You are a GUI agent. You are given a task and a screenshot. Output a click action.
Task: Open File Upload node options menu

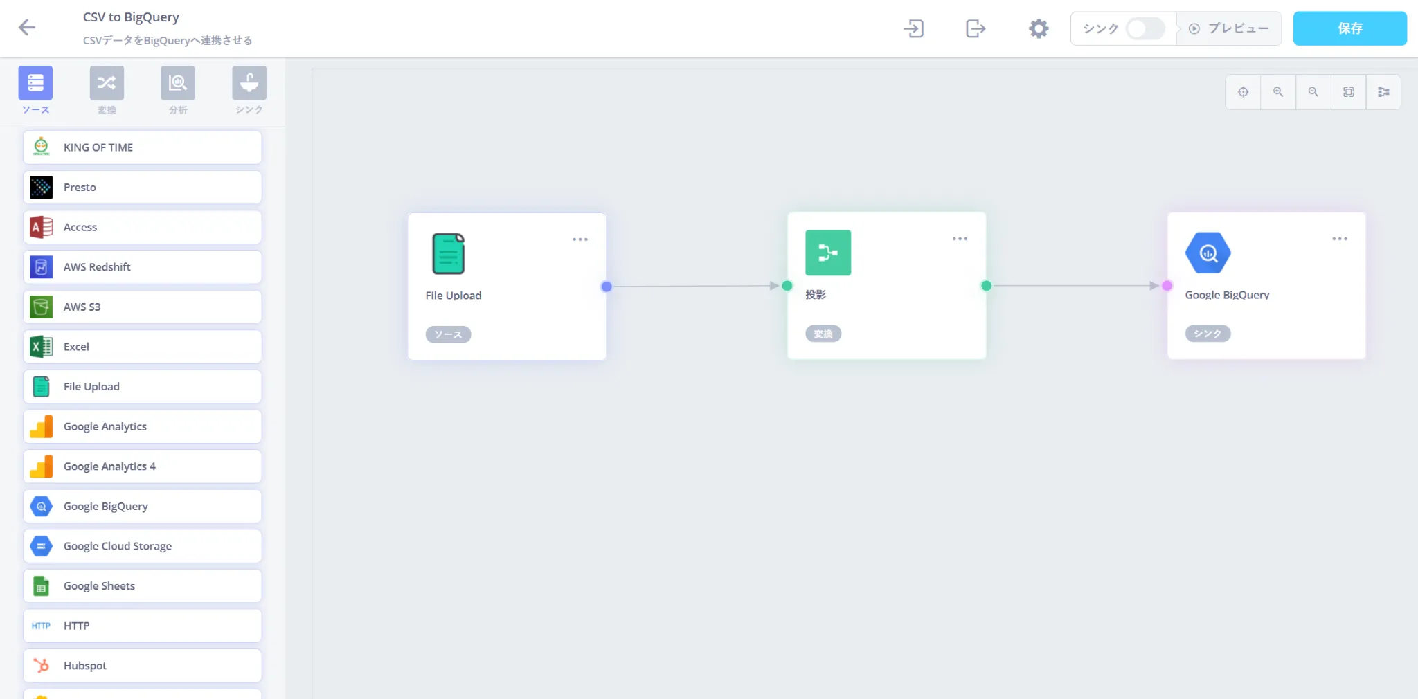coord(580,239)
